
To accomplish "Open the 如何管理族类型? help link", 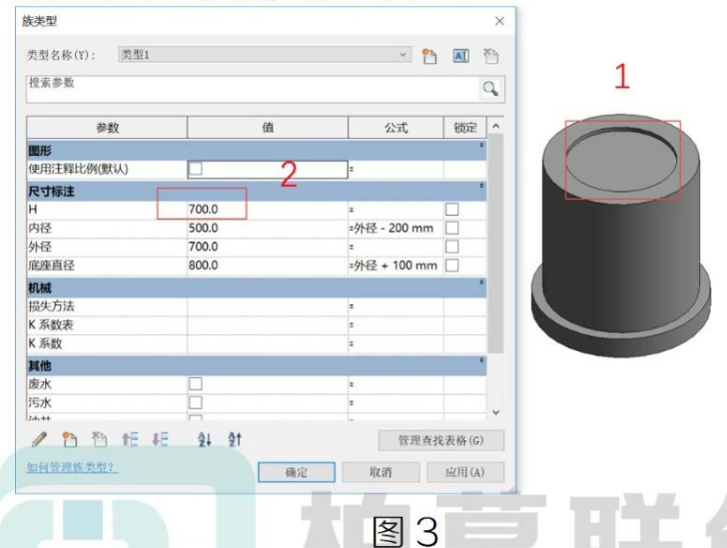I will pos(72,467).
